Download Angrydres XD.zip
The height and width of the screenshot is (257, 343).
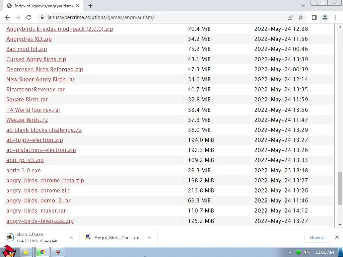29,39
